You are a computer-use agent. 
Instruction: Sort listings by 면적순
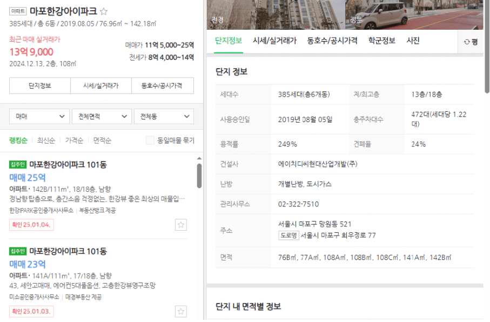[x=102, y=140]
